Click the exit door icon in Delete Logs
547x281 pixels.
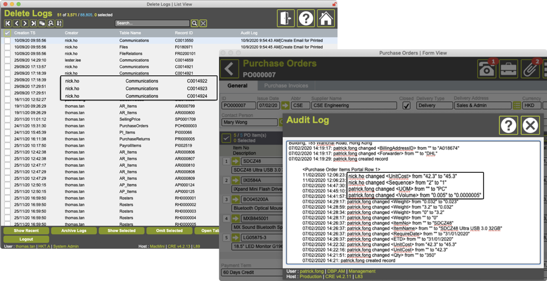[x=286, y=18]
